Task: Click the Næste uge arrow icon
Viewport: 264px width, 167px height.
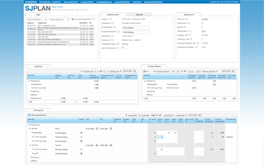Action: coord(121,71)
